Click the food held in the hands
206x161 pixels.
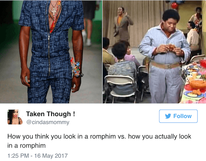tap(171, 47)
